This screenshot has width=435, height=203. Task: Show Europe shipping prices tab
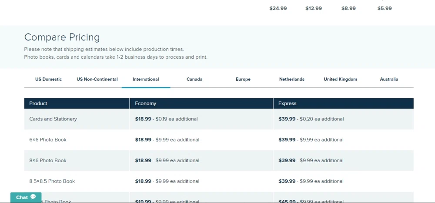243,79
